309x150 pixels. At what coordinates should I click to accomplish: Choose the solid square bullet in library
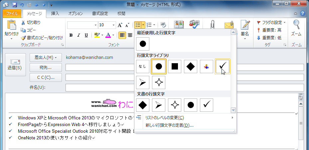point(175,67)
